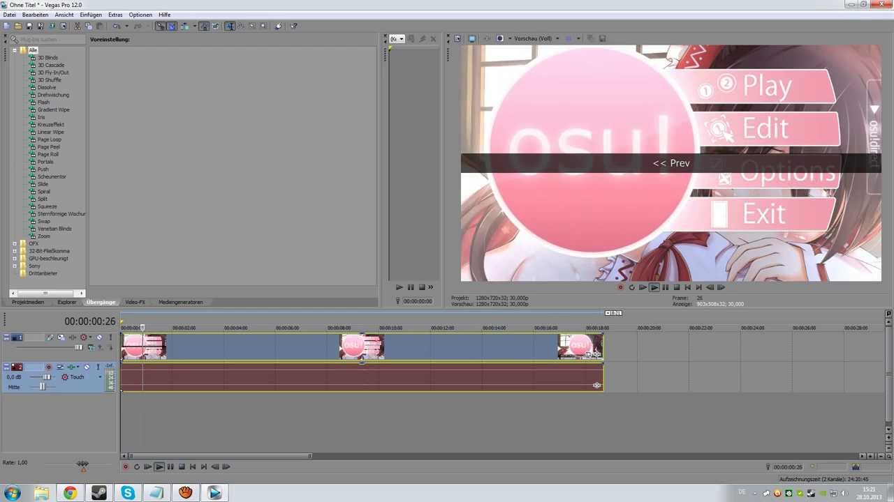
Task: Click the Open project folder icon
Action: (18, 26)
